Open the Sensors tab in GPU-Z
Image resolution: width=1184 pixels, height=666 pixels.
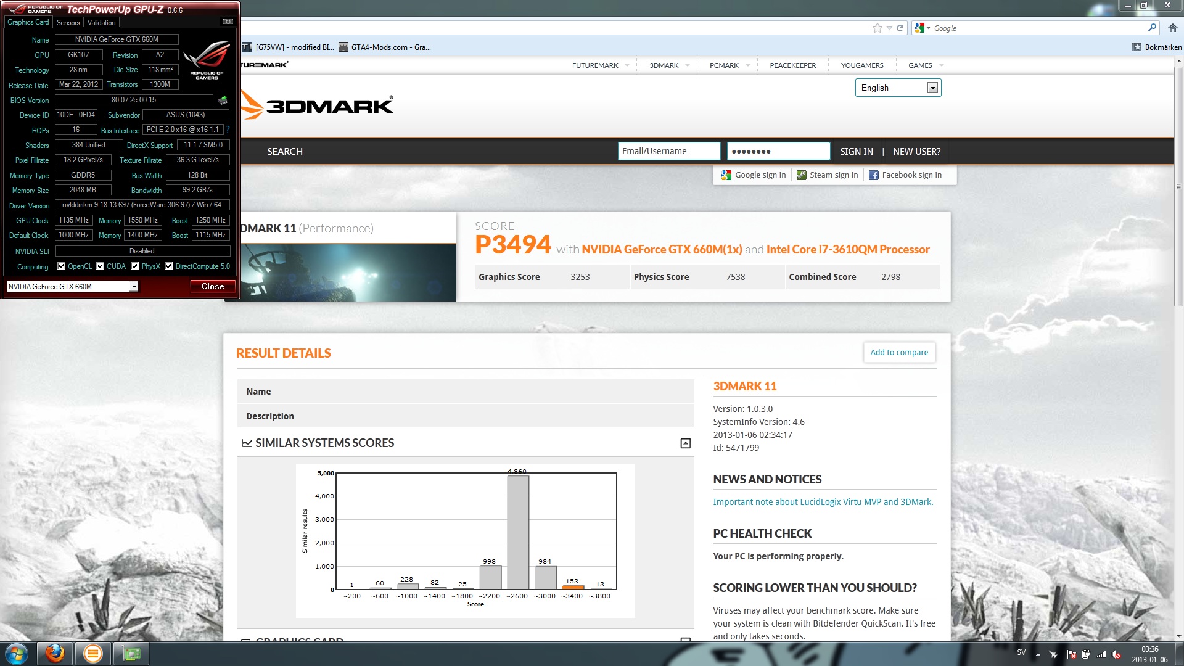click(68, 23)
